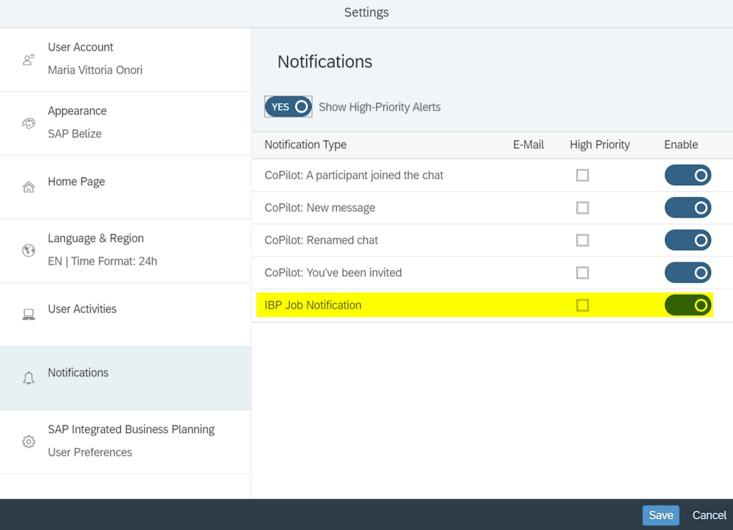Select the SAP Integrated Business Planning gear icon
733x530 pixels.
pos(28,442)
